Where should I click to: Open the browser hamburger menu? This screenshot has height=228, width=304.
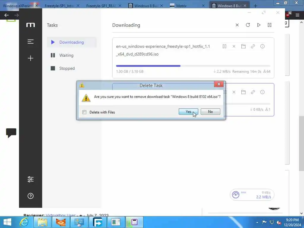297,15
